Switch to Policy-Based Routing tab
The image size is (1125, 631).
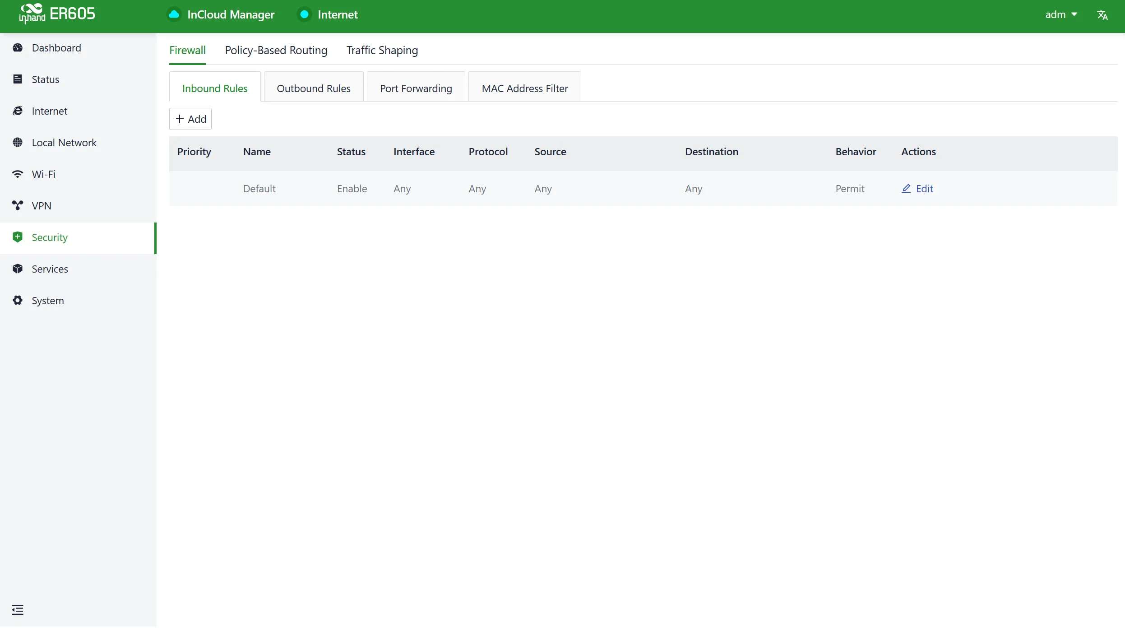coord(276,50)
